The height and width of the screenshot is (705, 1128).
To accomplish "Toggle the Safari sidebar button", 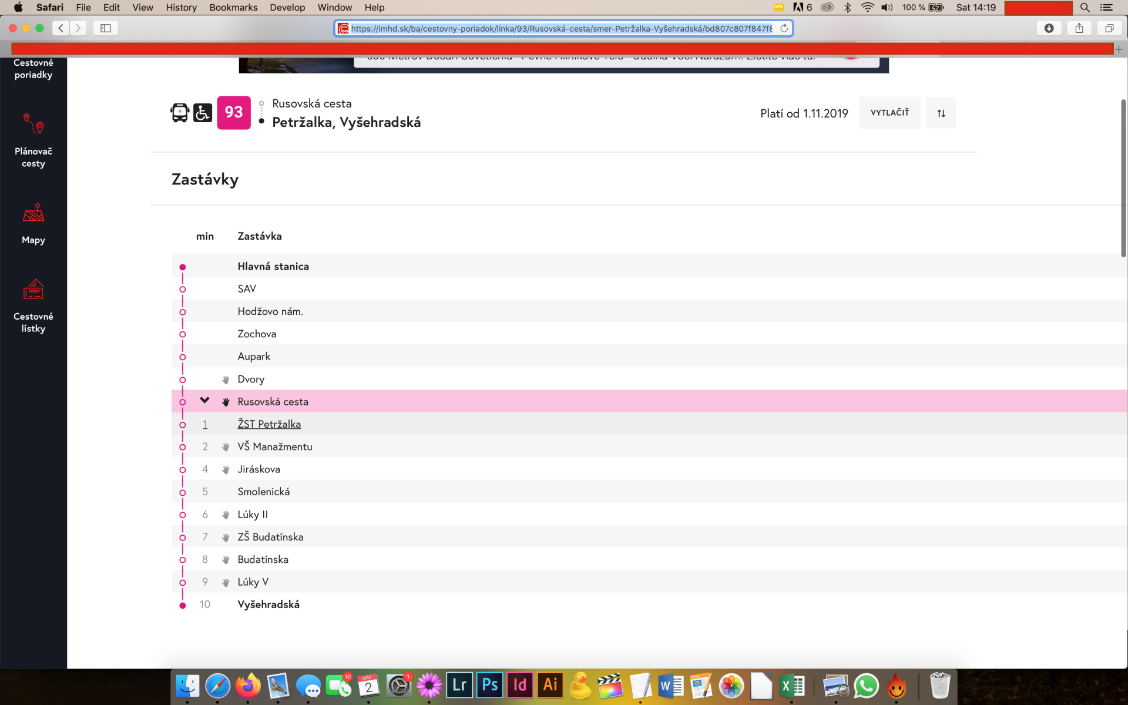I will tap(106, 28).
